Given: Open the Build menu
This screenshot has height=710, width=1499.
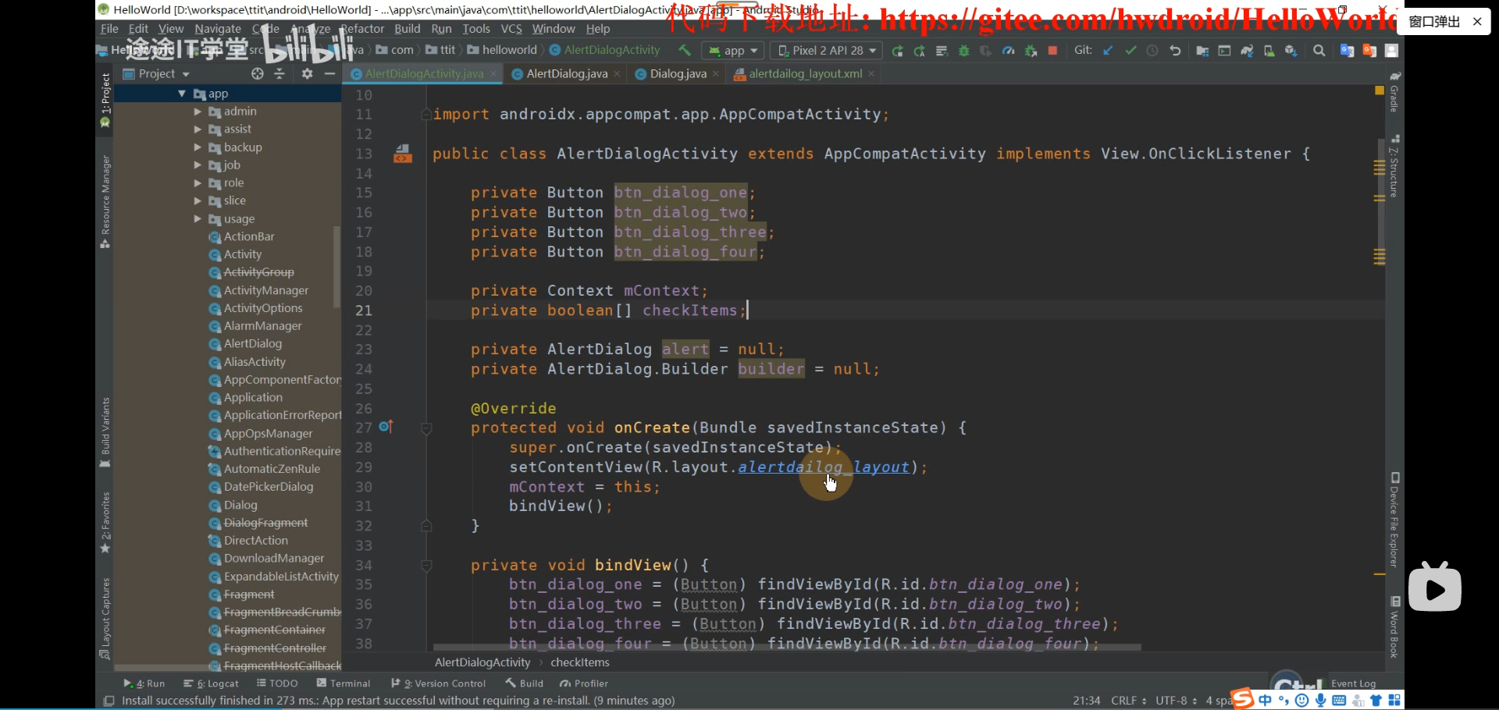Looking at the screenshot, I should pyautogui.click(x=407, y=29).
